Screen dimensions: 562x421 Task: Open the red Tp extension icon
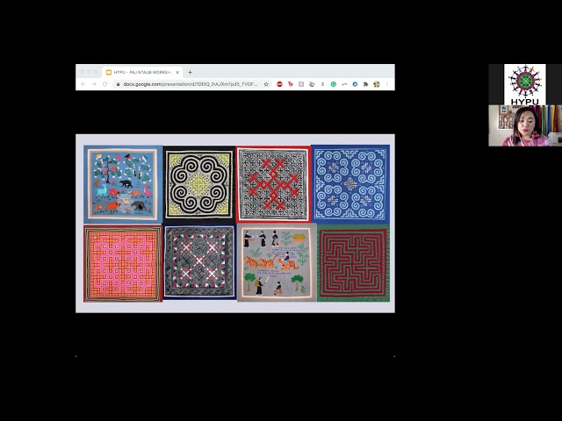(x=291, y=84)
